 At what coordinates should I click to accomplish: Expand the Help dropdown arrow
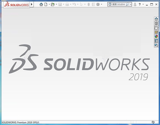click(143, 4)
